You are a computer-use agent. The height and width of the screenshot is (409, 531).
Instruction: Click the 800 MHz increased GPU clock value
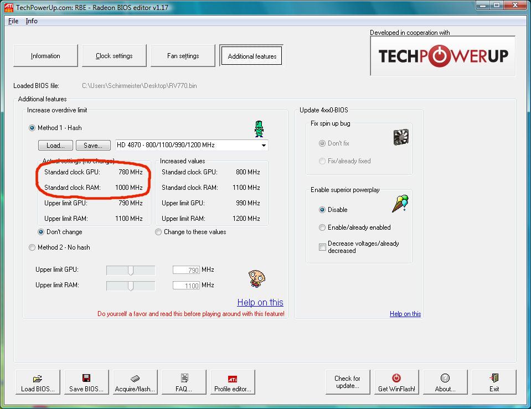click(x=248, y=172)
